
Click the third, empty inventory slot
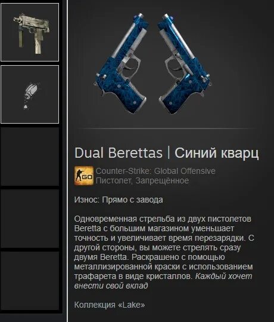pyautogui.click(x=30, y=157)
